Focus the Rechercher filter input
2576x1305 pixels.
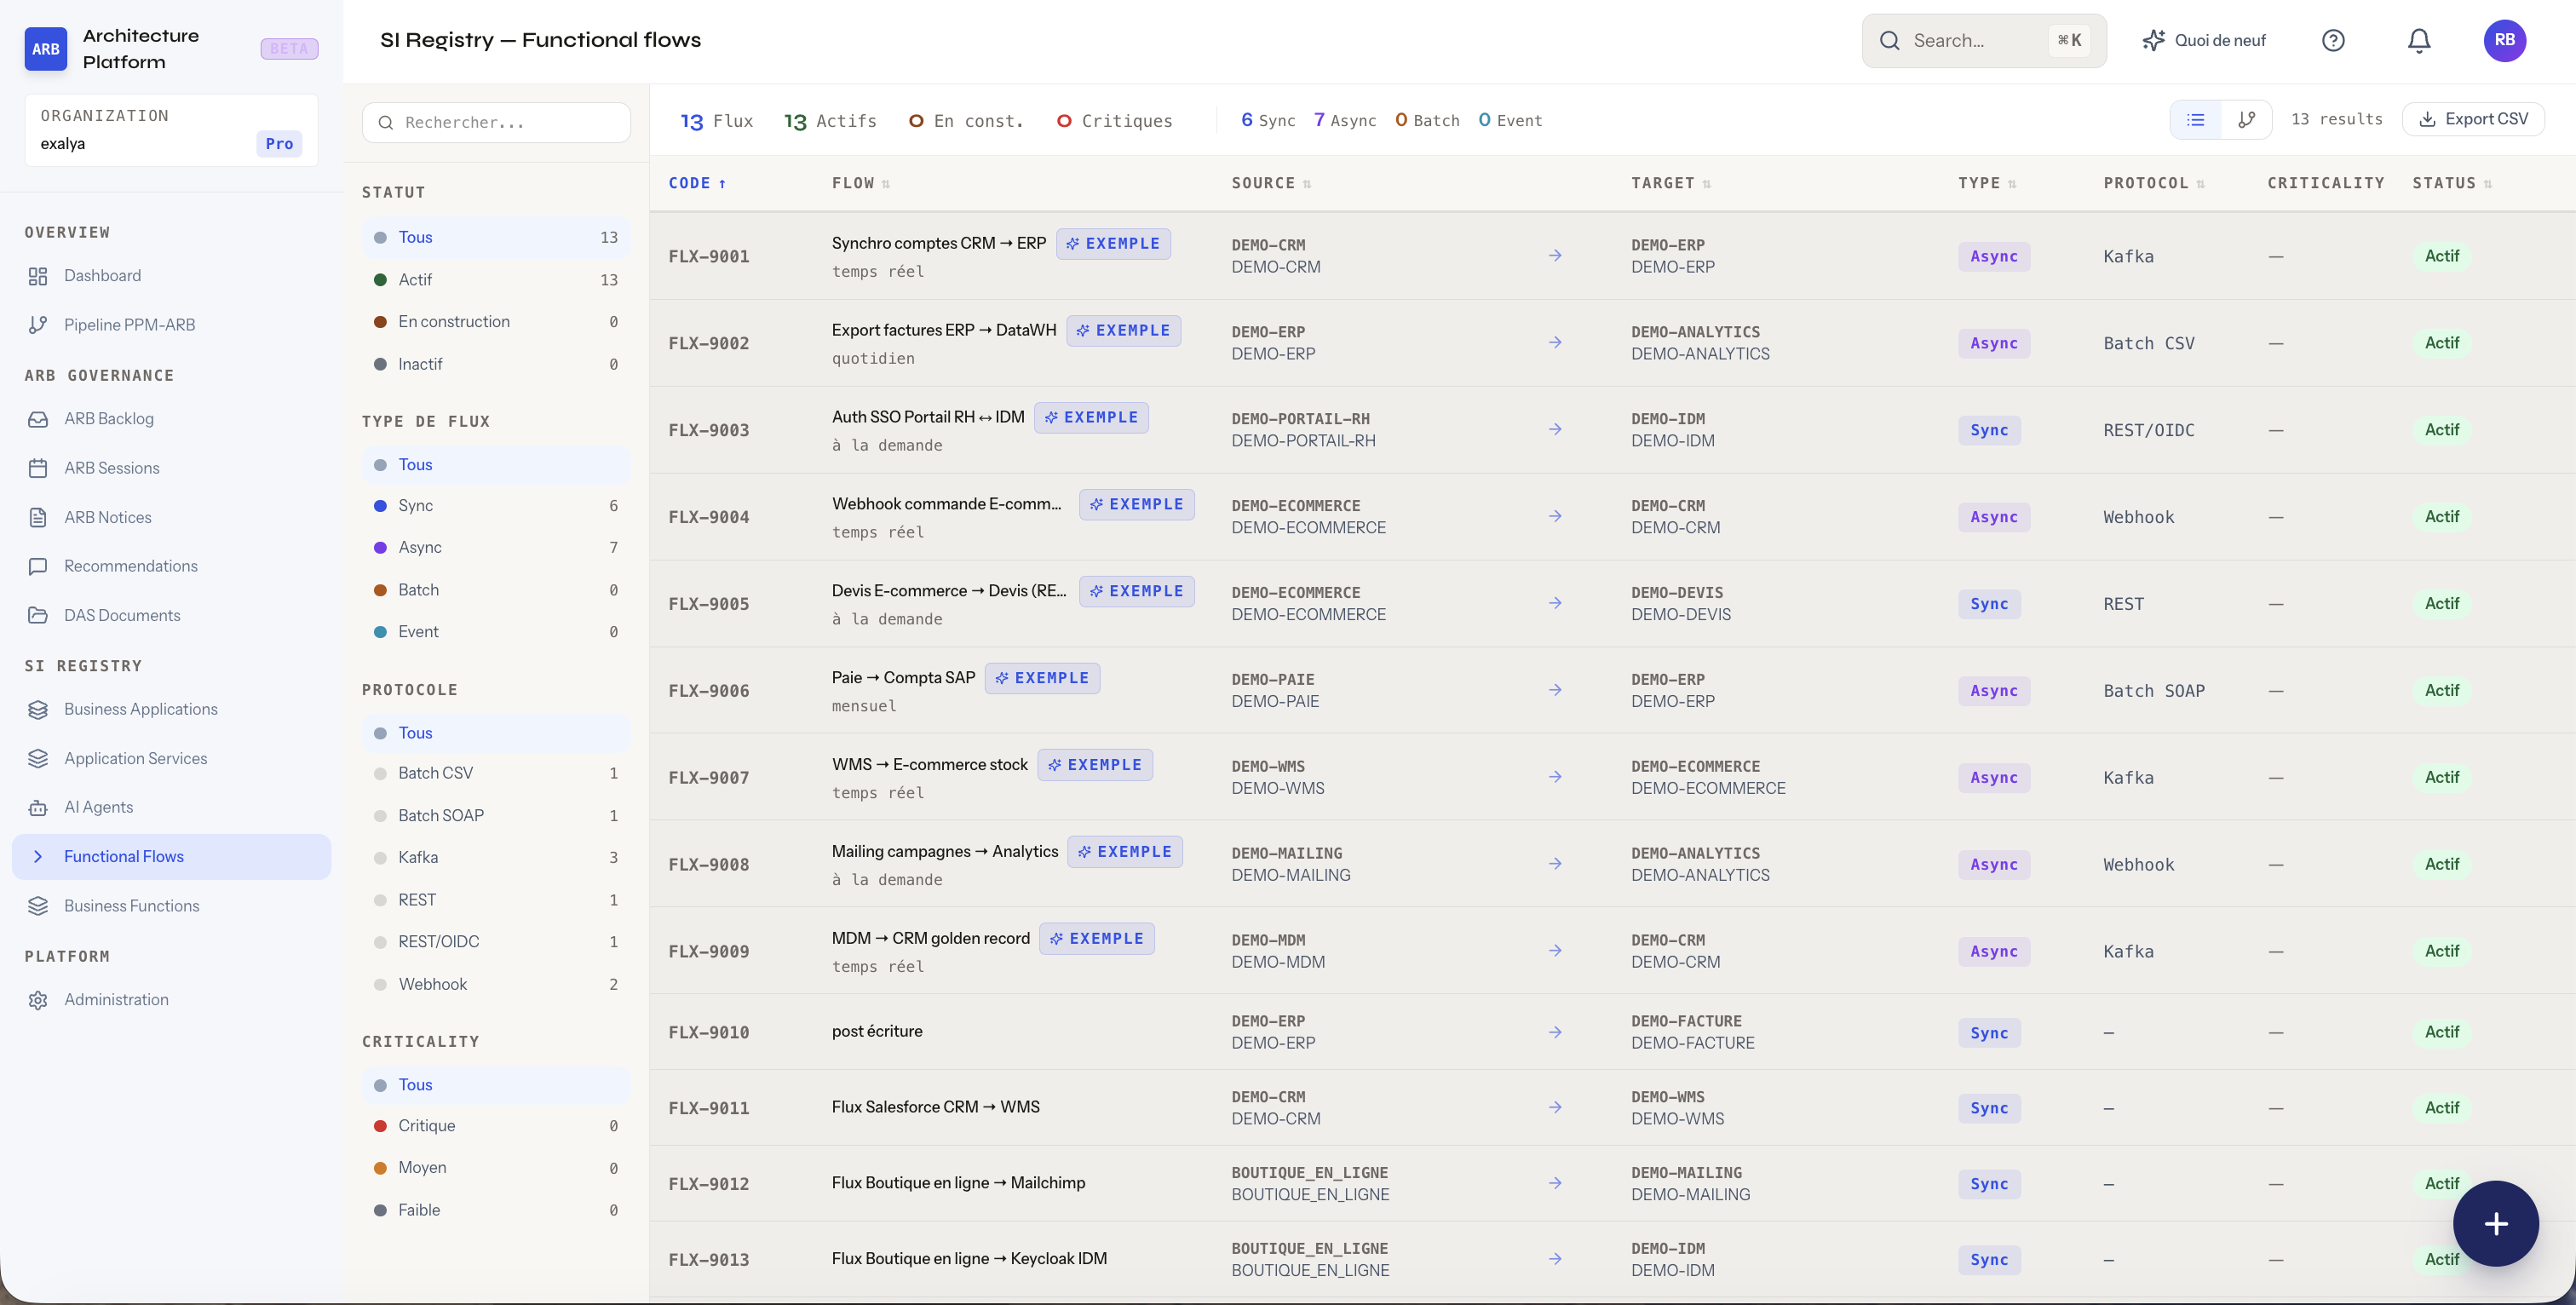coord(496,123)
